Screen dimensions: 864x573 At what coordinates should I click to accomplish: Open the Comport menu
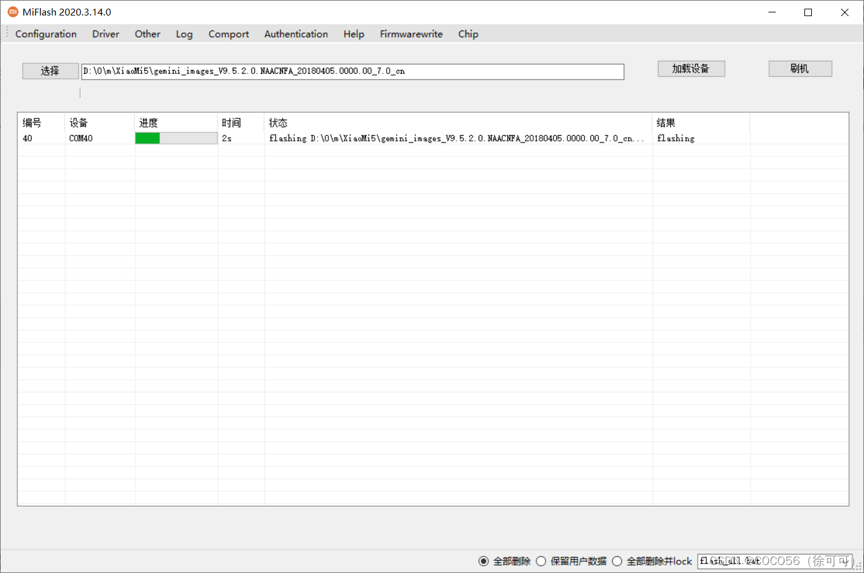(x=228, y=34)
